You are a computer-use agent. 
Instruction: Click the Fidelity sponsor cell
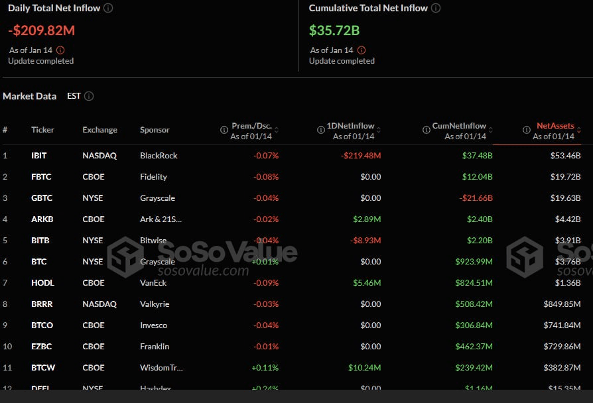pyautogui.click(x=153, y=176)
